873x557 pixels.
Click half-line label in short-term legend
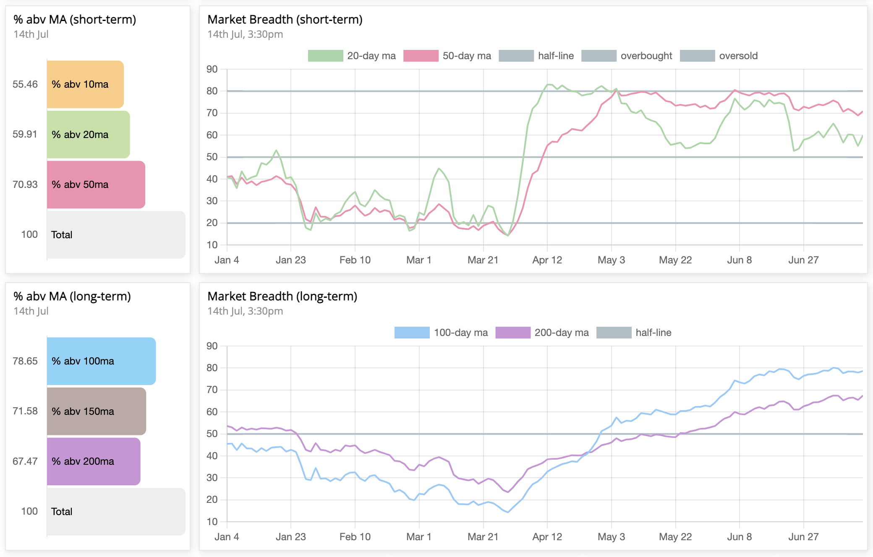point(556,56)
